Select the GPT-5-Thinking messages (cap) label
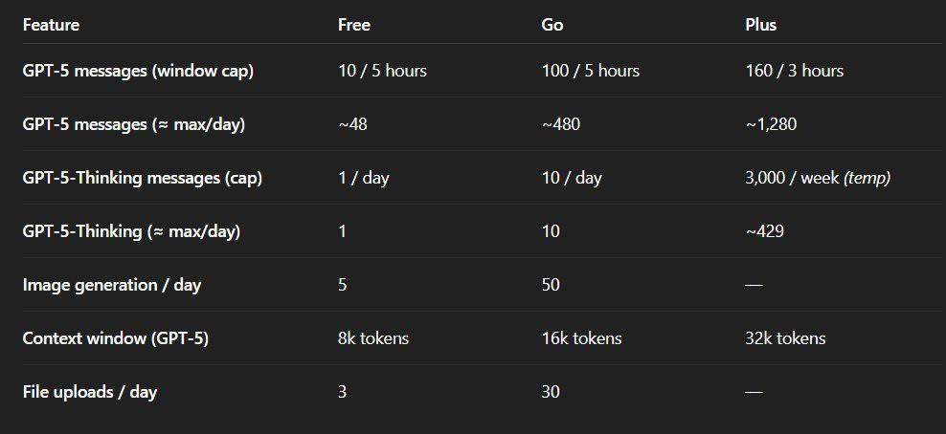The image size is (946, 434). (x=142, y=178)
